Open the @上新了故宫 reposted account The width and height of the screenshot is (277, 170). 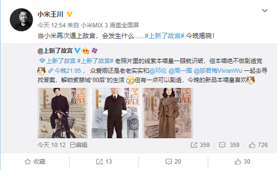(x=55, y=51)
